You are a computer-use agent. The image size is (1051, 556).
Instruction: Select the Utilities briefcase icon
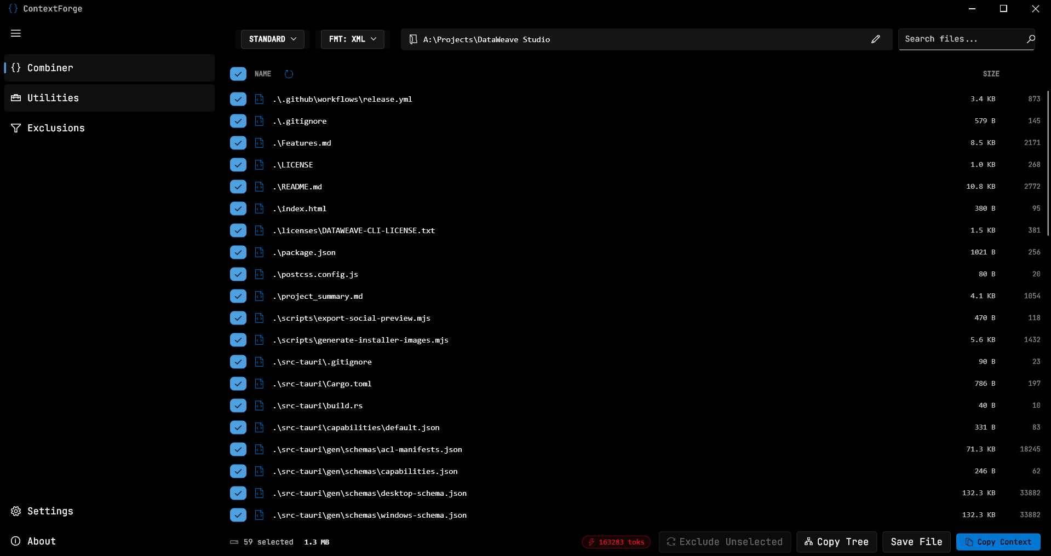click(15, 97)
